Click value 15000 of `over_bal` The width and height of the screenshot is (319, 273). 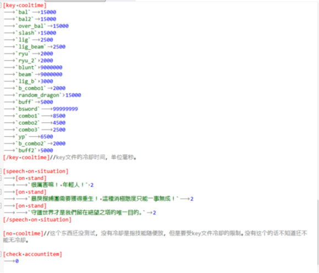61,26
